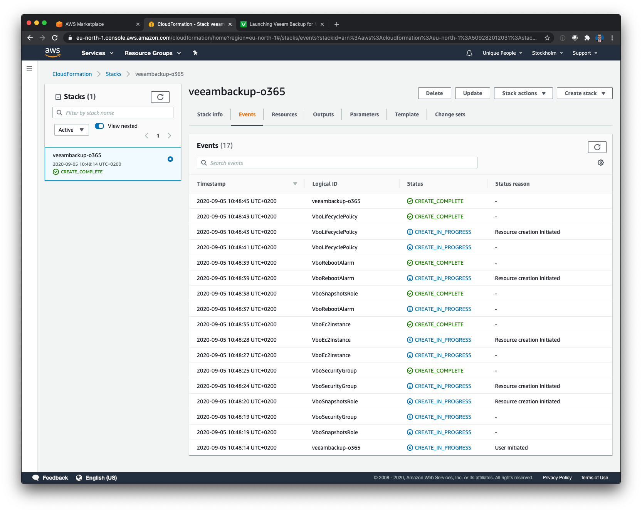Sort by Timestamp column arrow
The width and height of the screenshot is (642, 512).
[x=295, y=184]
